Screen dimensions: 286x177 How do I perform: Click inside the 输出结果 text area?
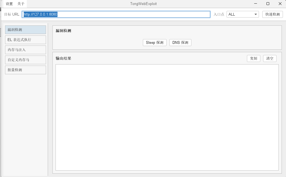pos(167,117)
